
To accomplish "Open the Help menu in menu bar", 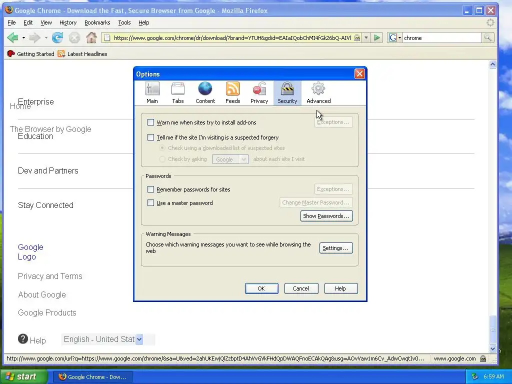I will [143, 22].
